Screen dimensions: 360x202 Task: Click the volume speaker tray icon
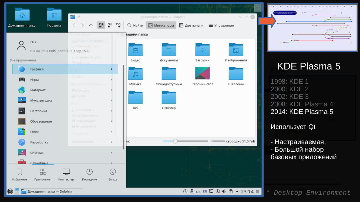click(x=224, y=191)
